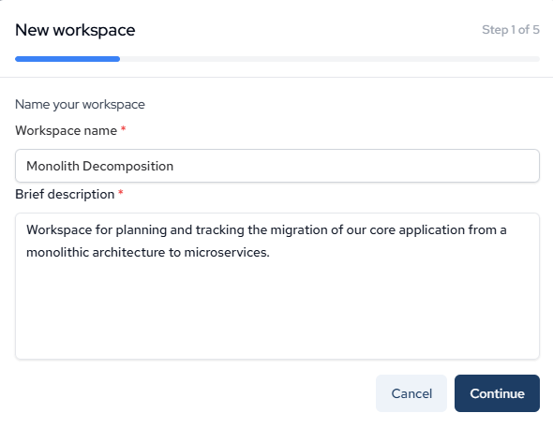Click empty space inside description box
The image size is (553, 428).
[x=277, y=310]
